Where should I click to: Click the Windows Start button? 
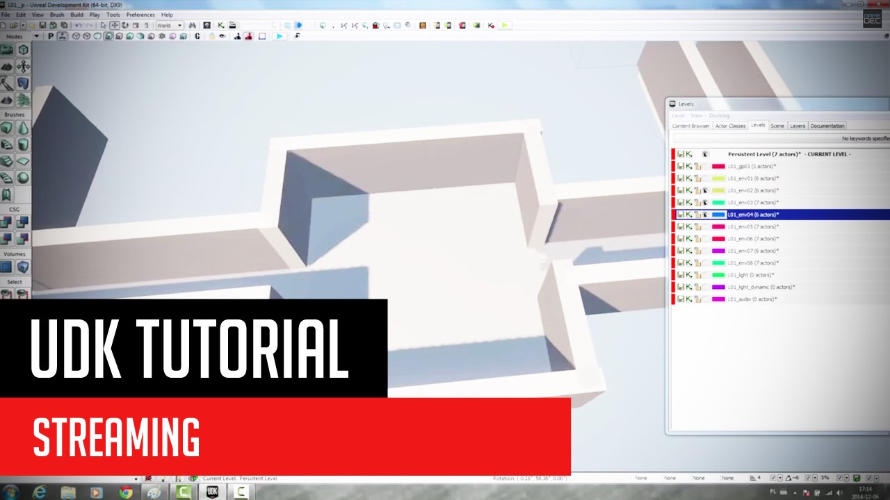click(x=11, y=492)
